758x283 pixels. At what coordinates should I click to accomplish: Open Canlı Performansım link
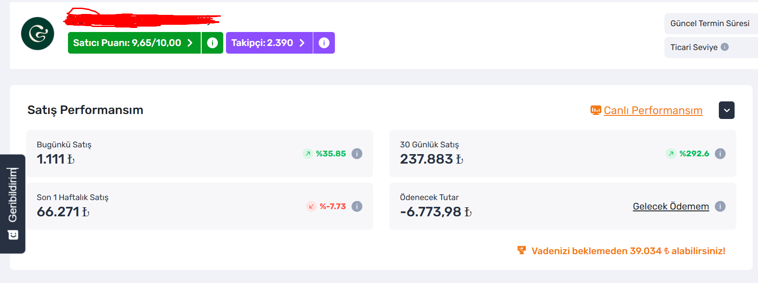point(653,110)
